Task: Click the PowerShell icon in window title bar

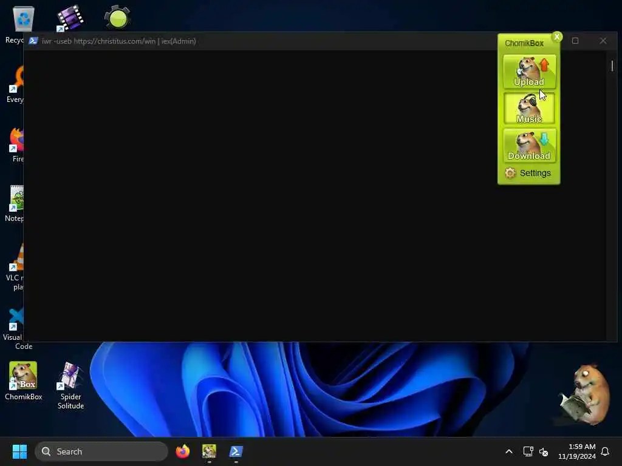Action: click(x=33, y=41)
